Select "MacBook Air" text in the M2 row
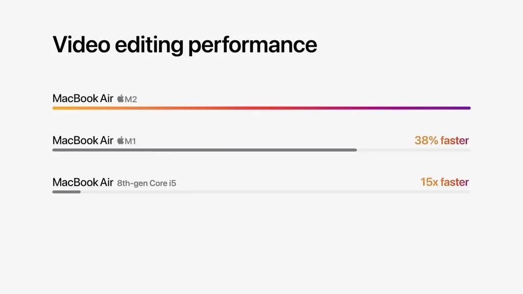Viewport: 523px width, 294px height. click(83, 99)
